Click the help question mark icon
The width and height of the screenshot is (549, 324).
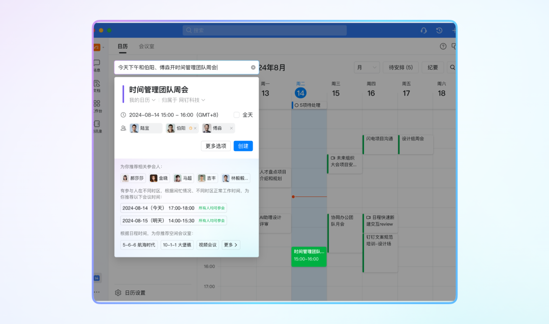(x=443, y=46)
